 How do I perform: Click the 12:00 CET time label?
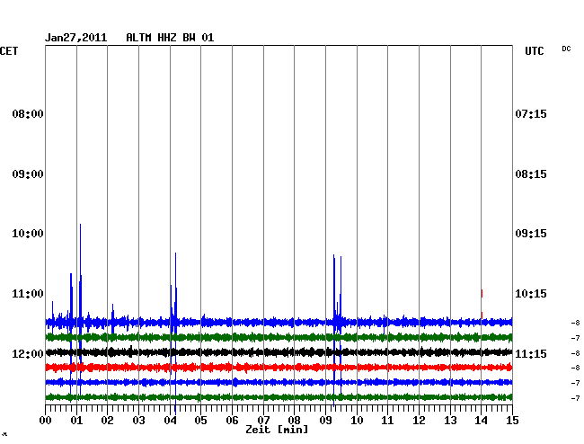click(x=28, y=353)
